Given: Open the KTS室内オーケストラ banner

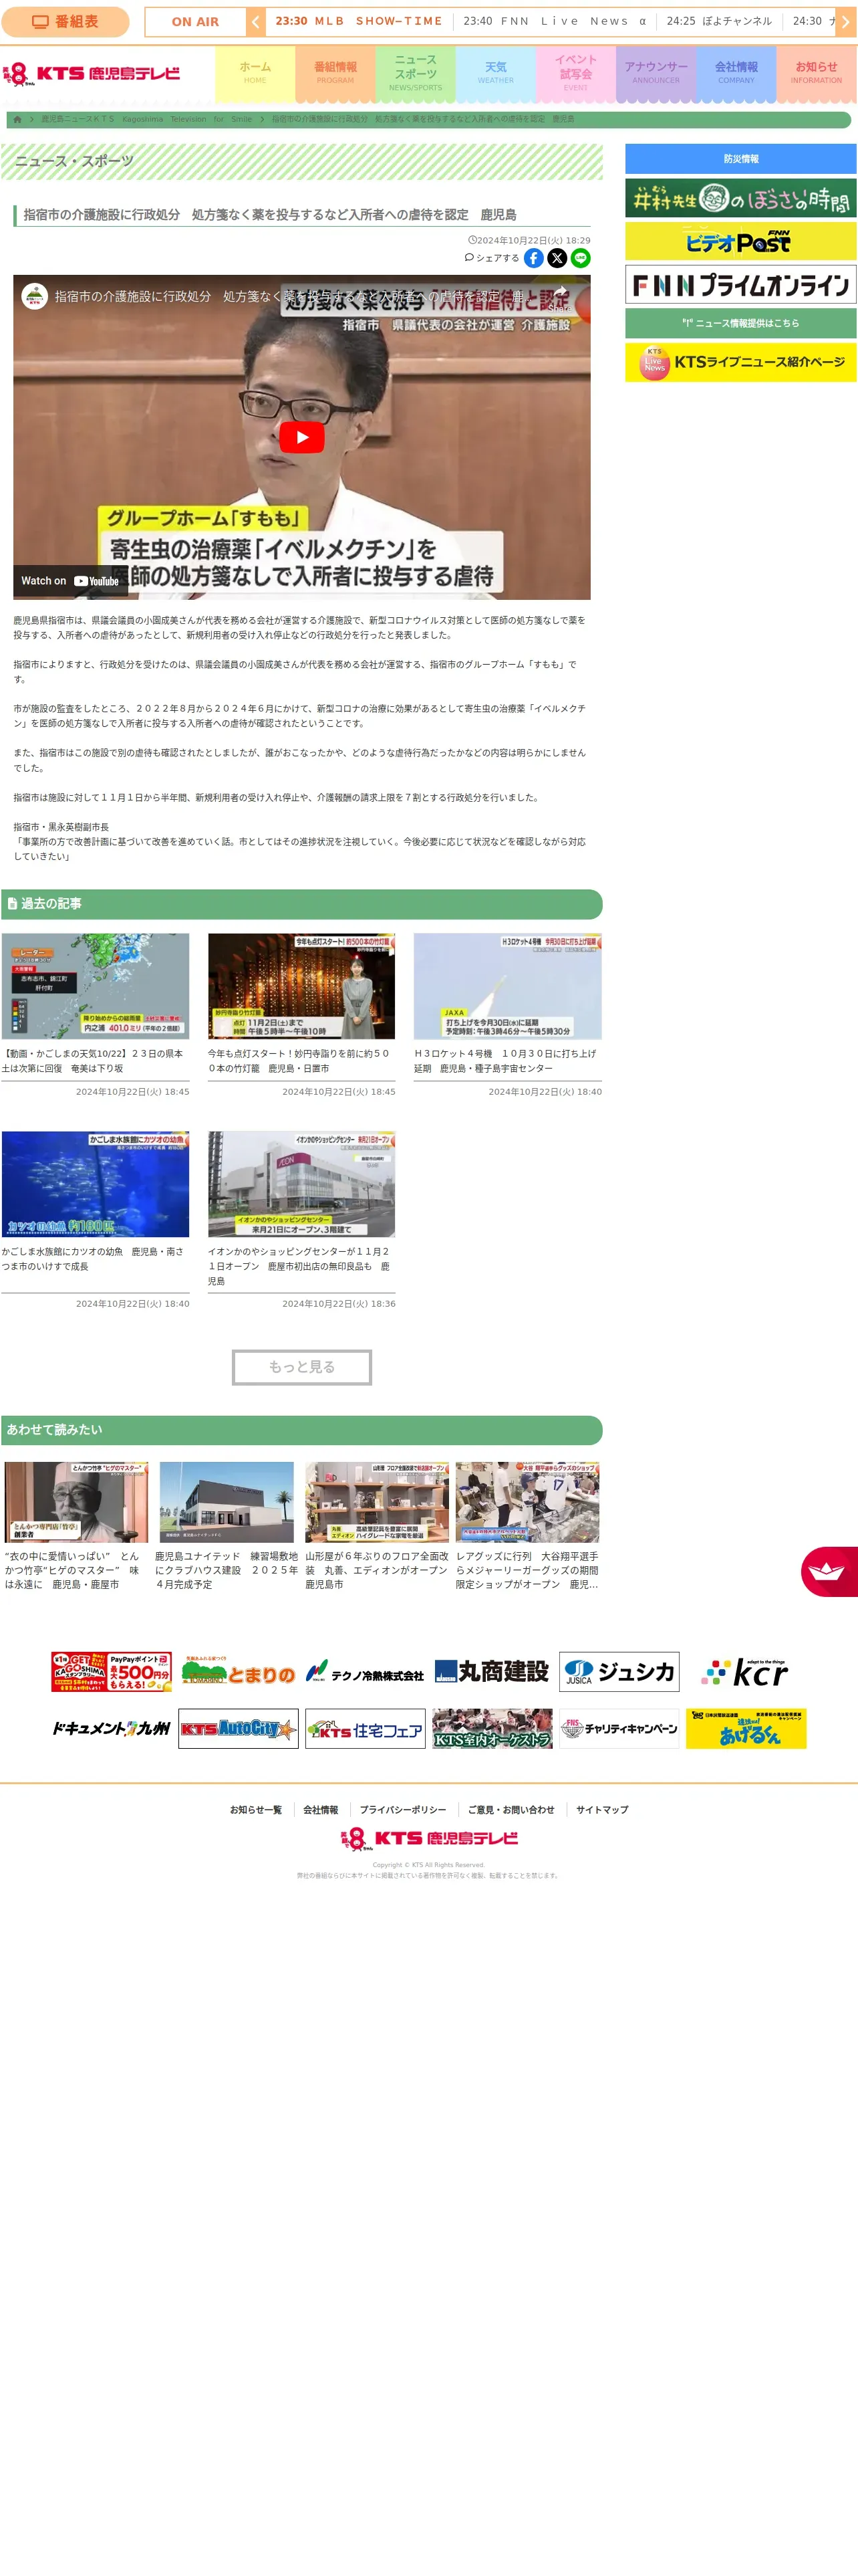Looking at the screenshot, I should [491, 1728].
